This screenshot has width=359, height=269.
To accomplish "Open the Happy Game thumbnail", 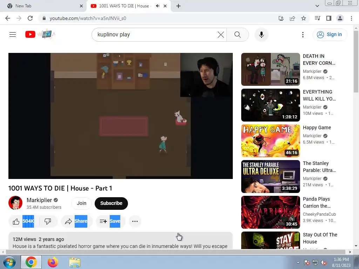I will pyautogui.click(x=270, y=141).
